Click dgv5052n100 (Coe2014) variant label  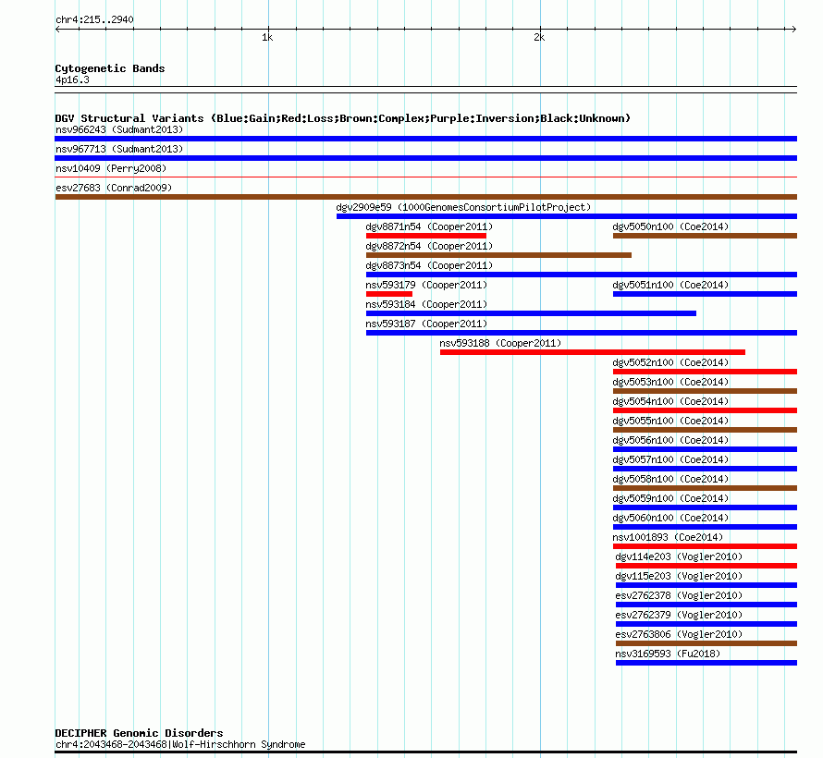670,362
